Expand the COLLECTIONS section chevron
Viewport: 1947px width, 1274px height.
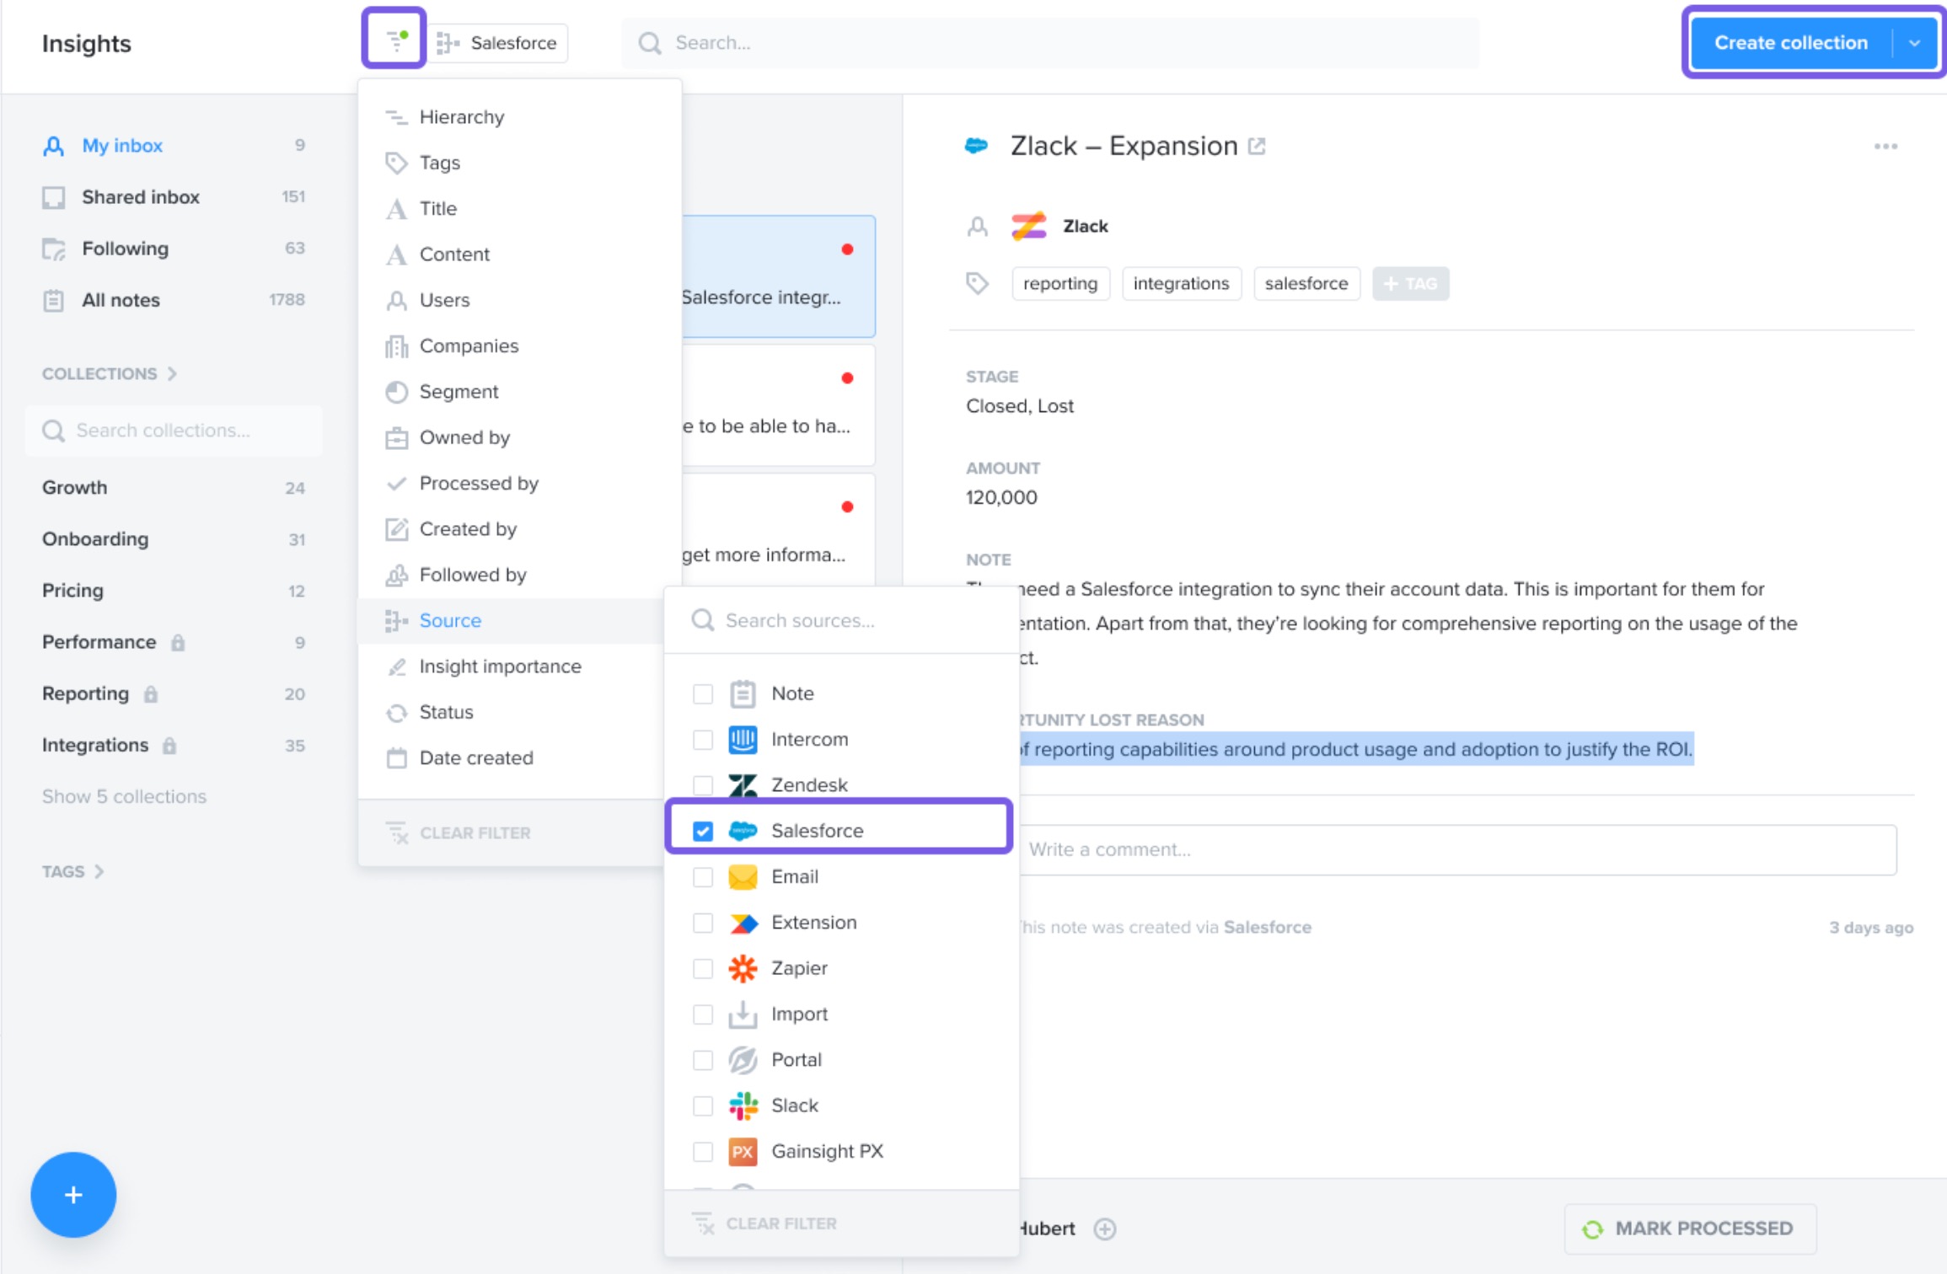tap(172, 373)
